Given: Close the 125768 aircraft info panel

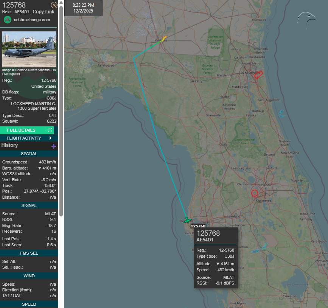Looking at the screenshot, I should pos(54,5).
